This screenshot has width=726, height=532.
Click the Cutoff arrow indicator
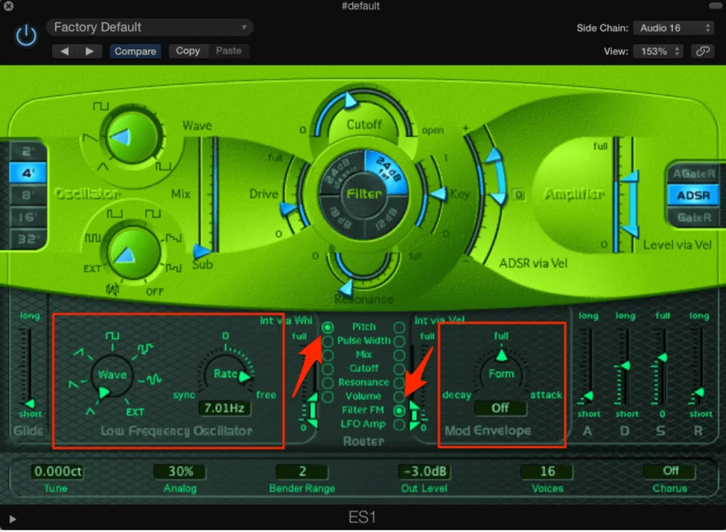click(351, 100)
